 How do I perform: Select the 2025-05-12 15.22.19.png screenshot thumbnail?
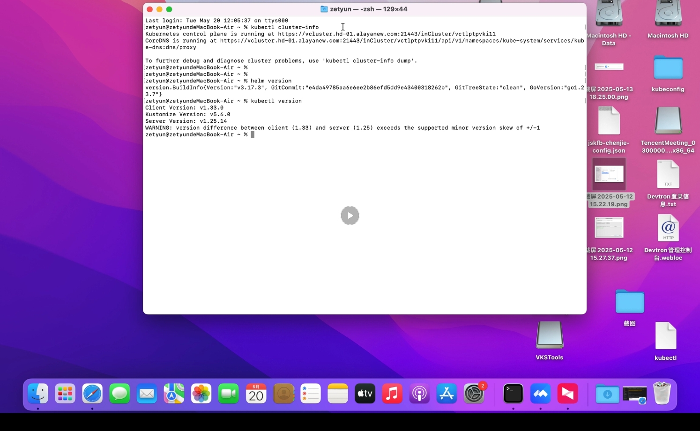(x=609, y=174)
